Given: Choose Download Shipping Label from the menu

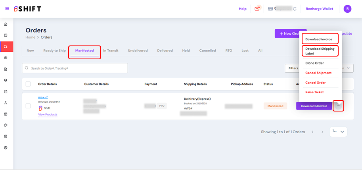Looking at the screenshot, I should coord(320,51).
